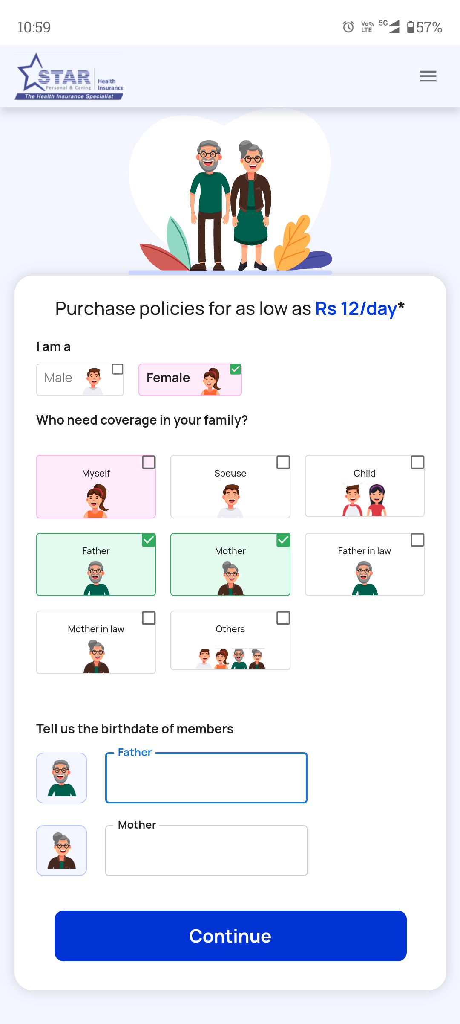Deselect Father coverage card
The image size is (460, 1024).
tap(96, 564)
